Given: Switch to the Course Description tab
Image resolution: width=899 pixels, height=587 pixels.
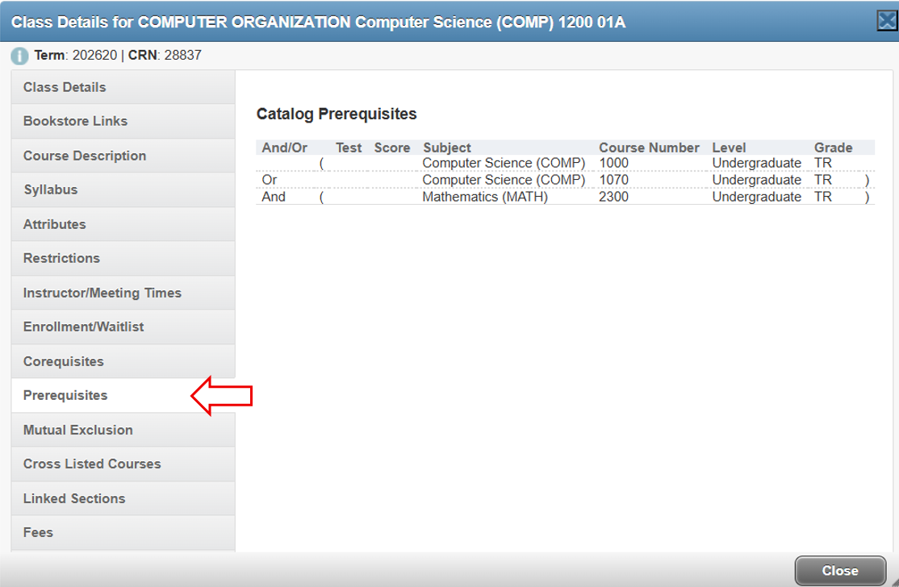Looking at the screenshot, I should (x=85, y=156).
